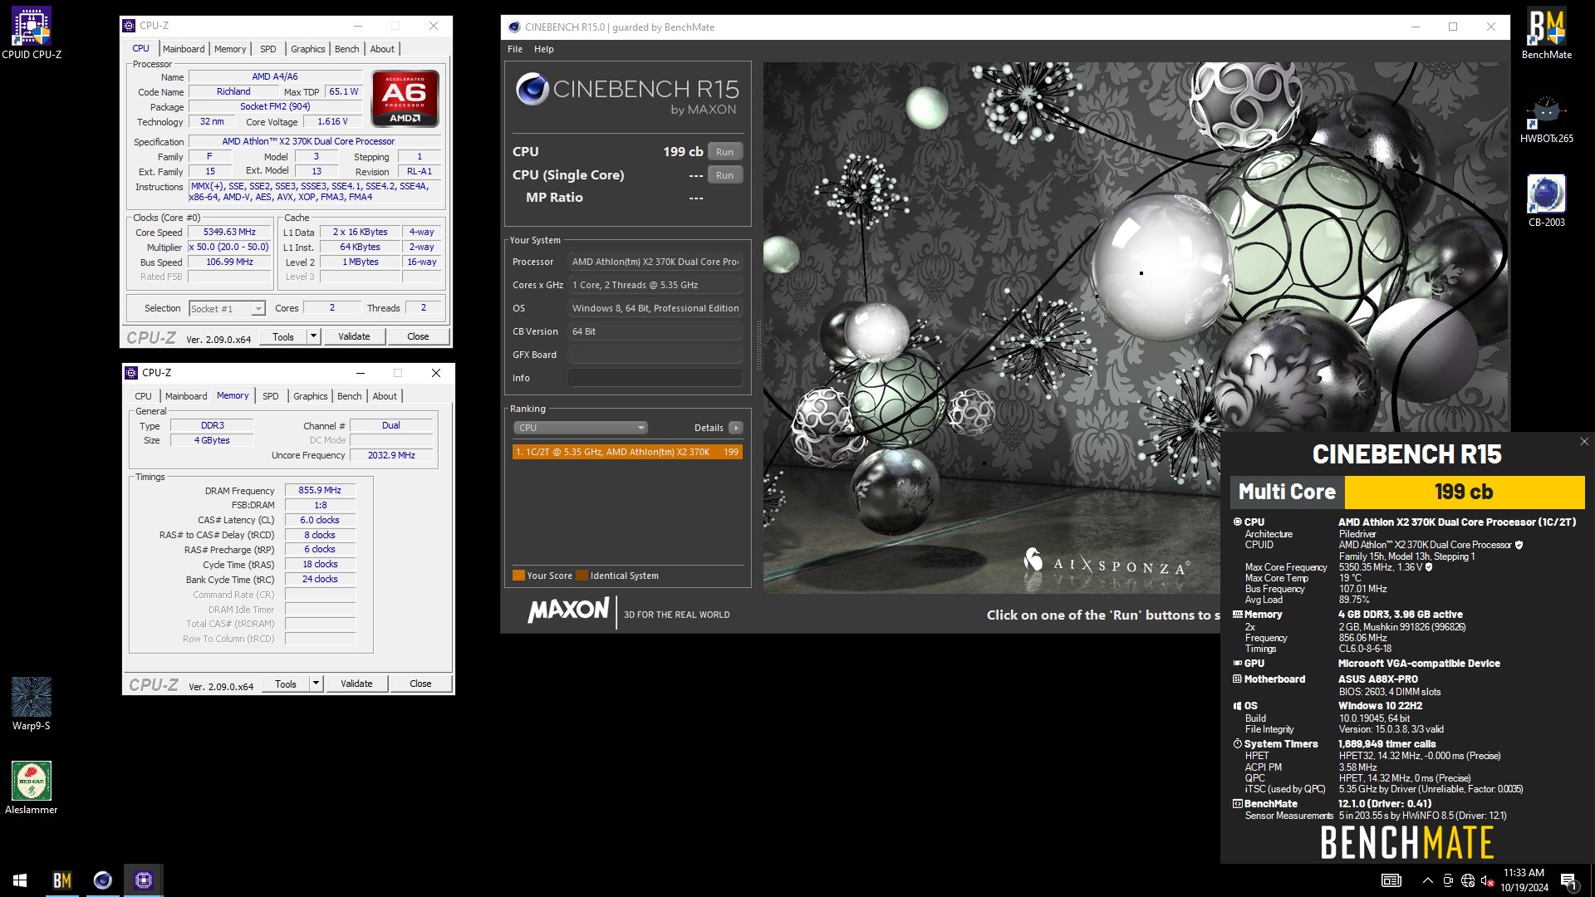Open the Windows Start menu
The width and height of the screenshot is (1595, 897).
(x=20, y=880)
